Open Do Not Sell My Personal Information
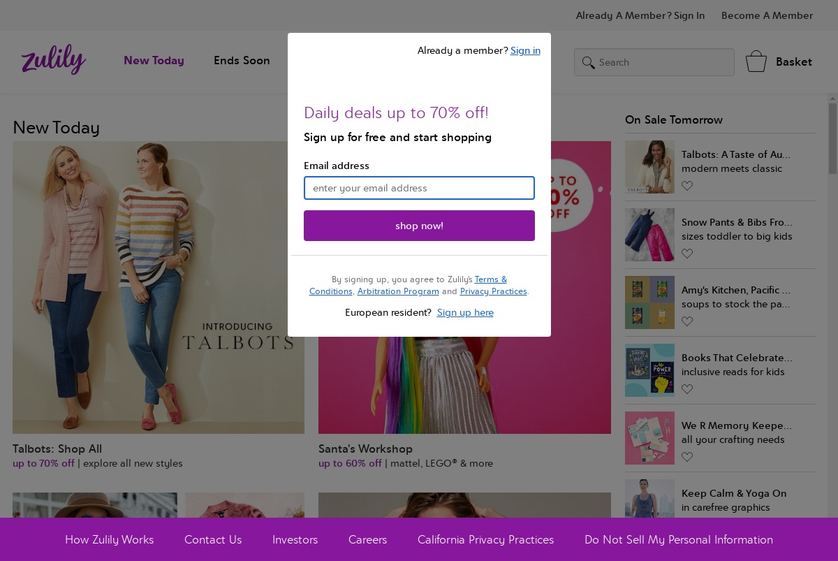 [679, 539]
